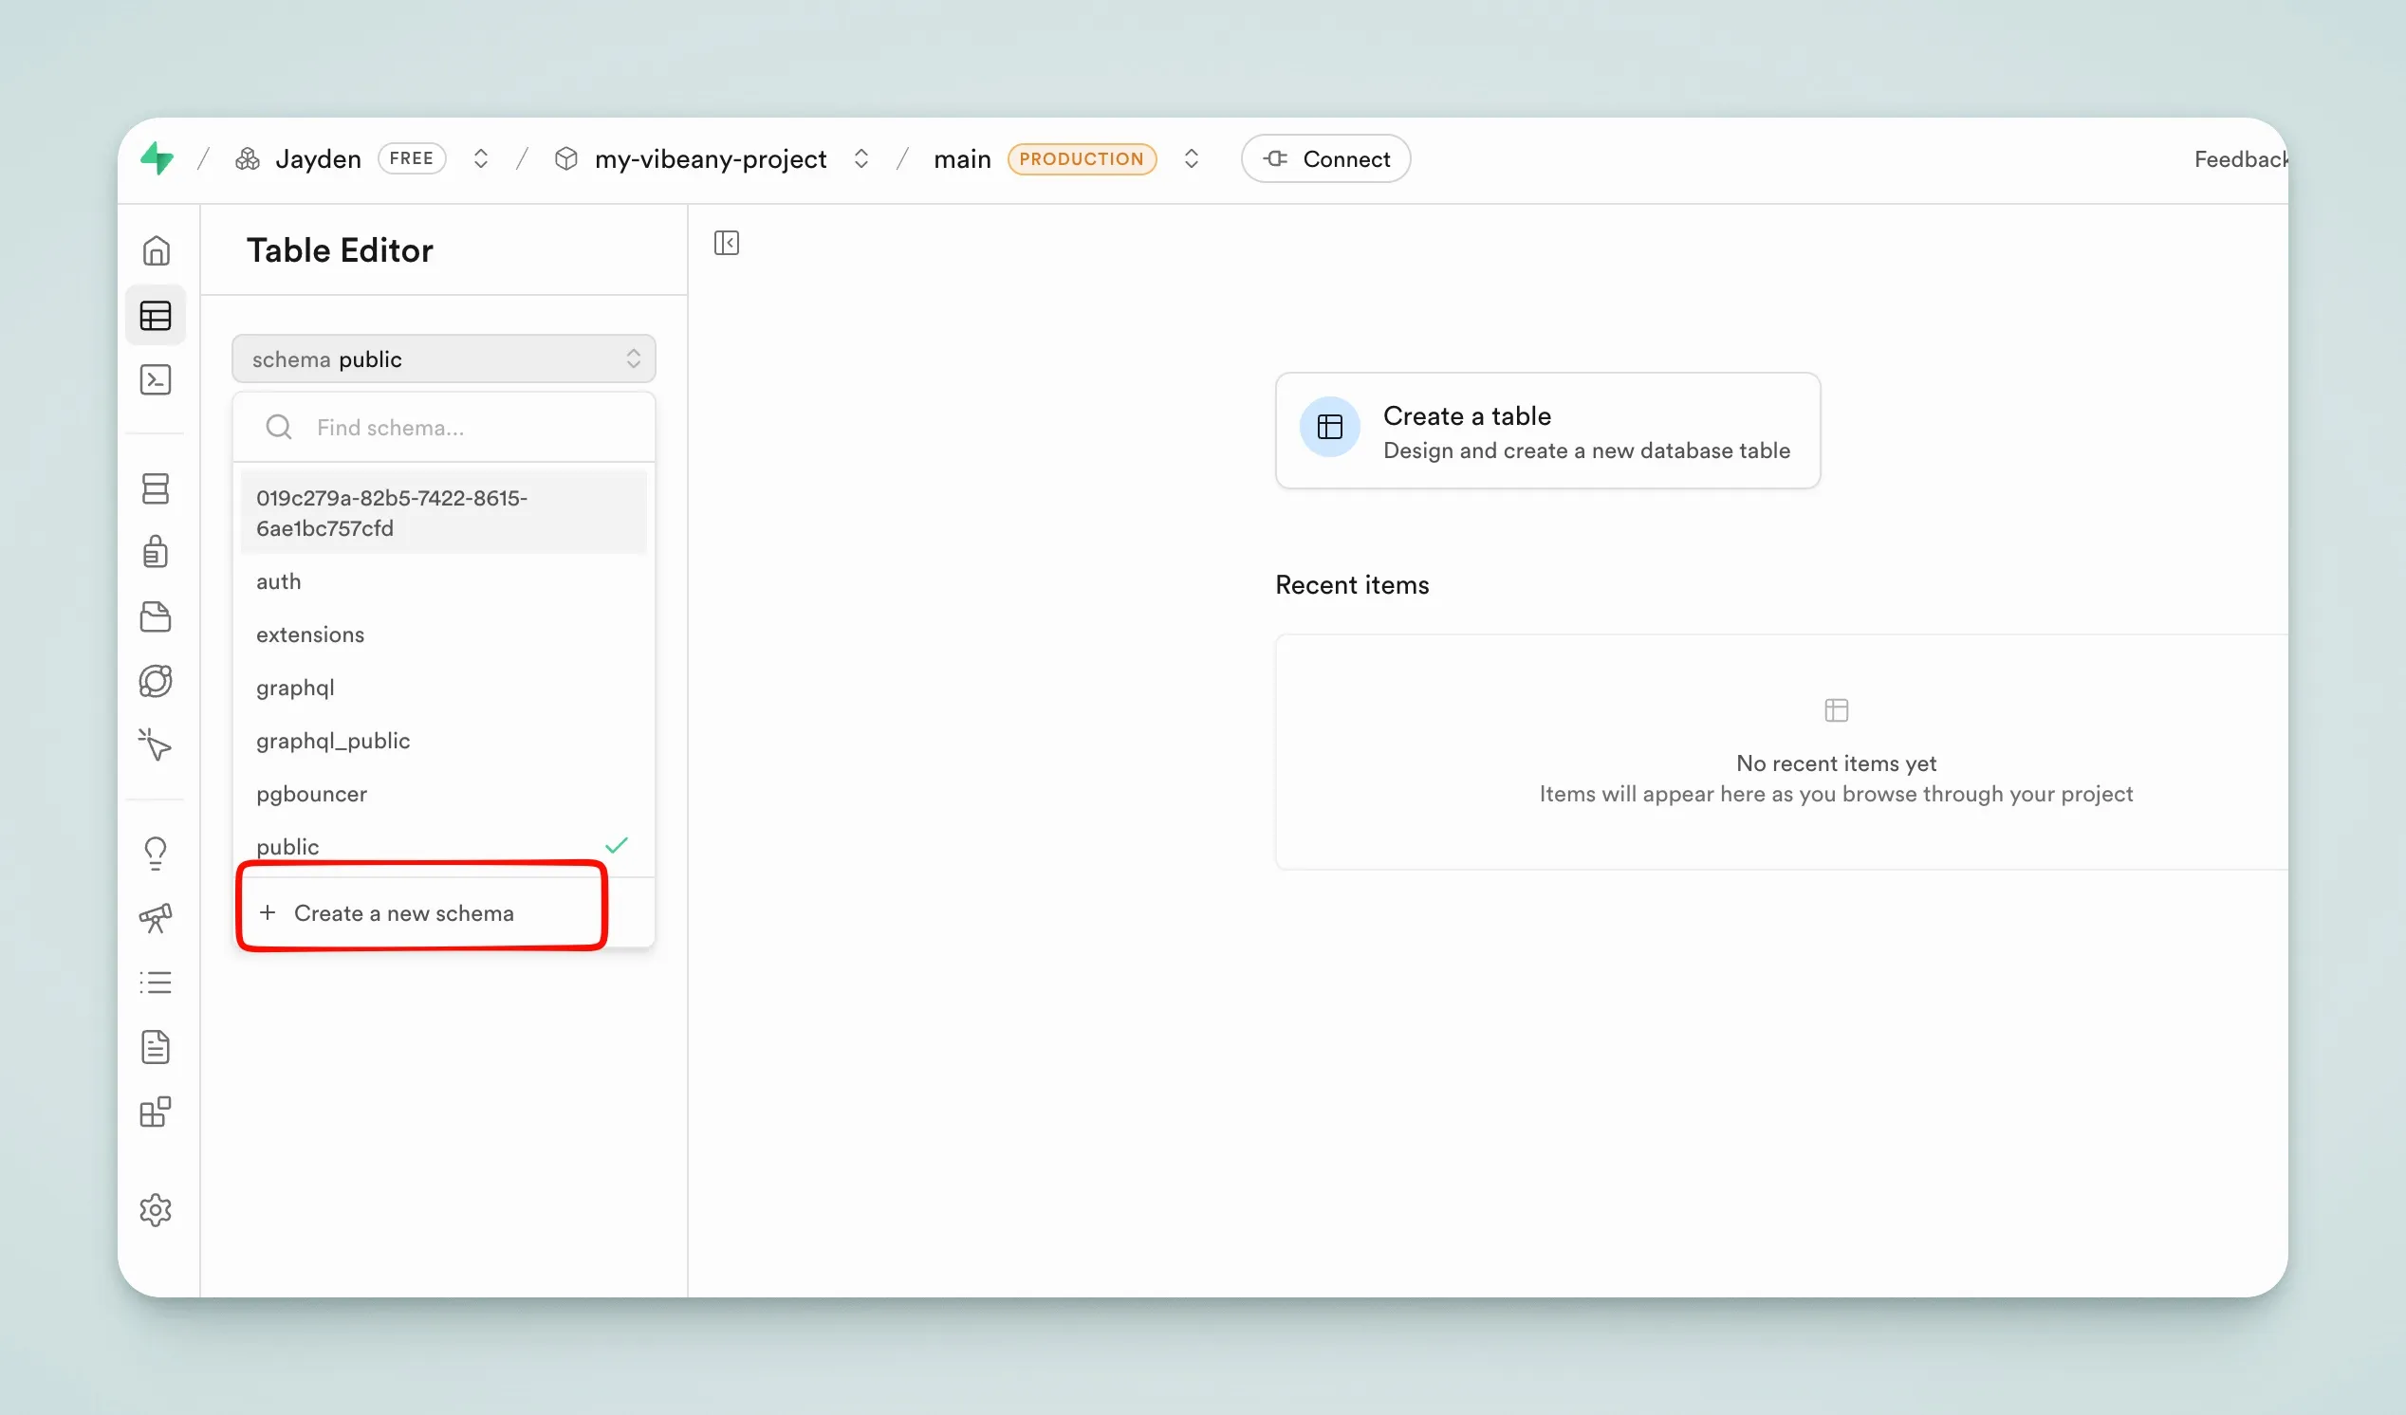Select the graphql_public schema option

333,741
